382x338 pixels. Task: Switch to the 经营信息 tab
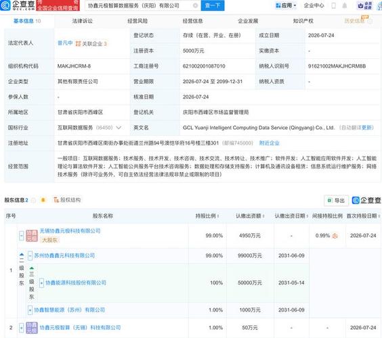click(x=193, y=21)
